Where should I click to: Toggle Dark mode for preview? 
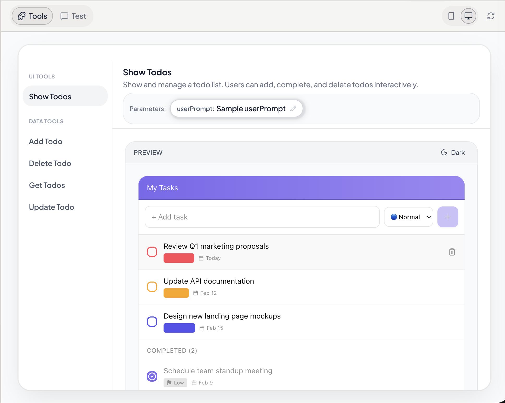[453, 152]
